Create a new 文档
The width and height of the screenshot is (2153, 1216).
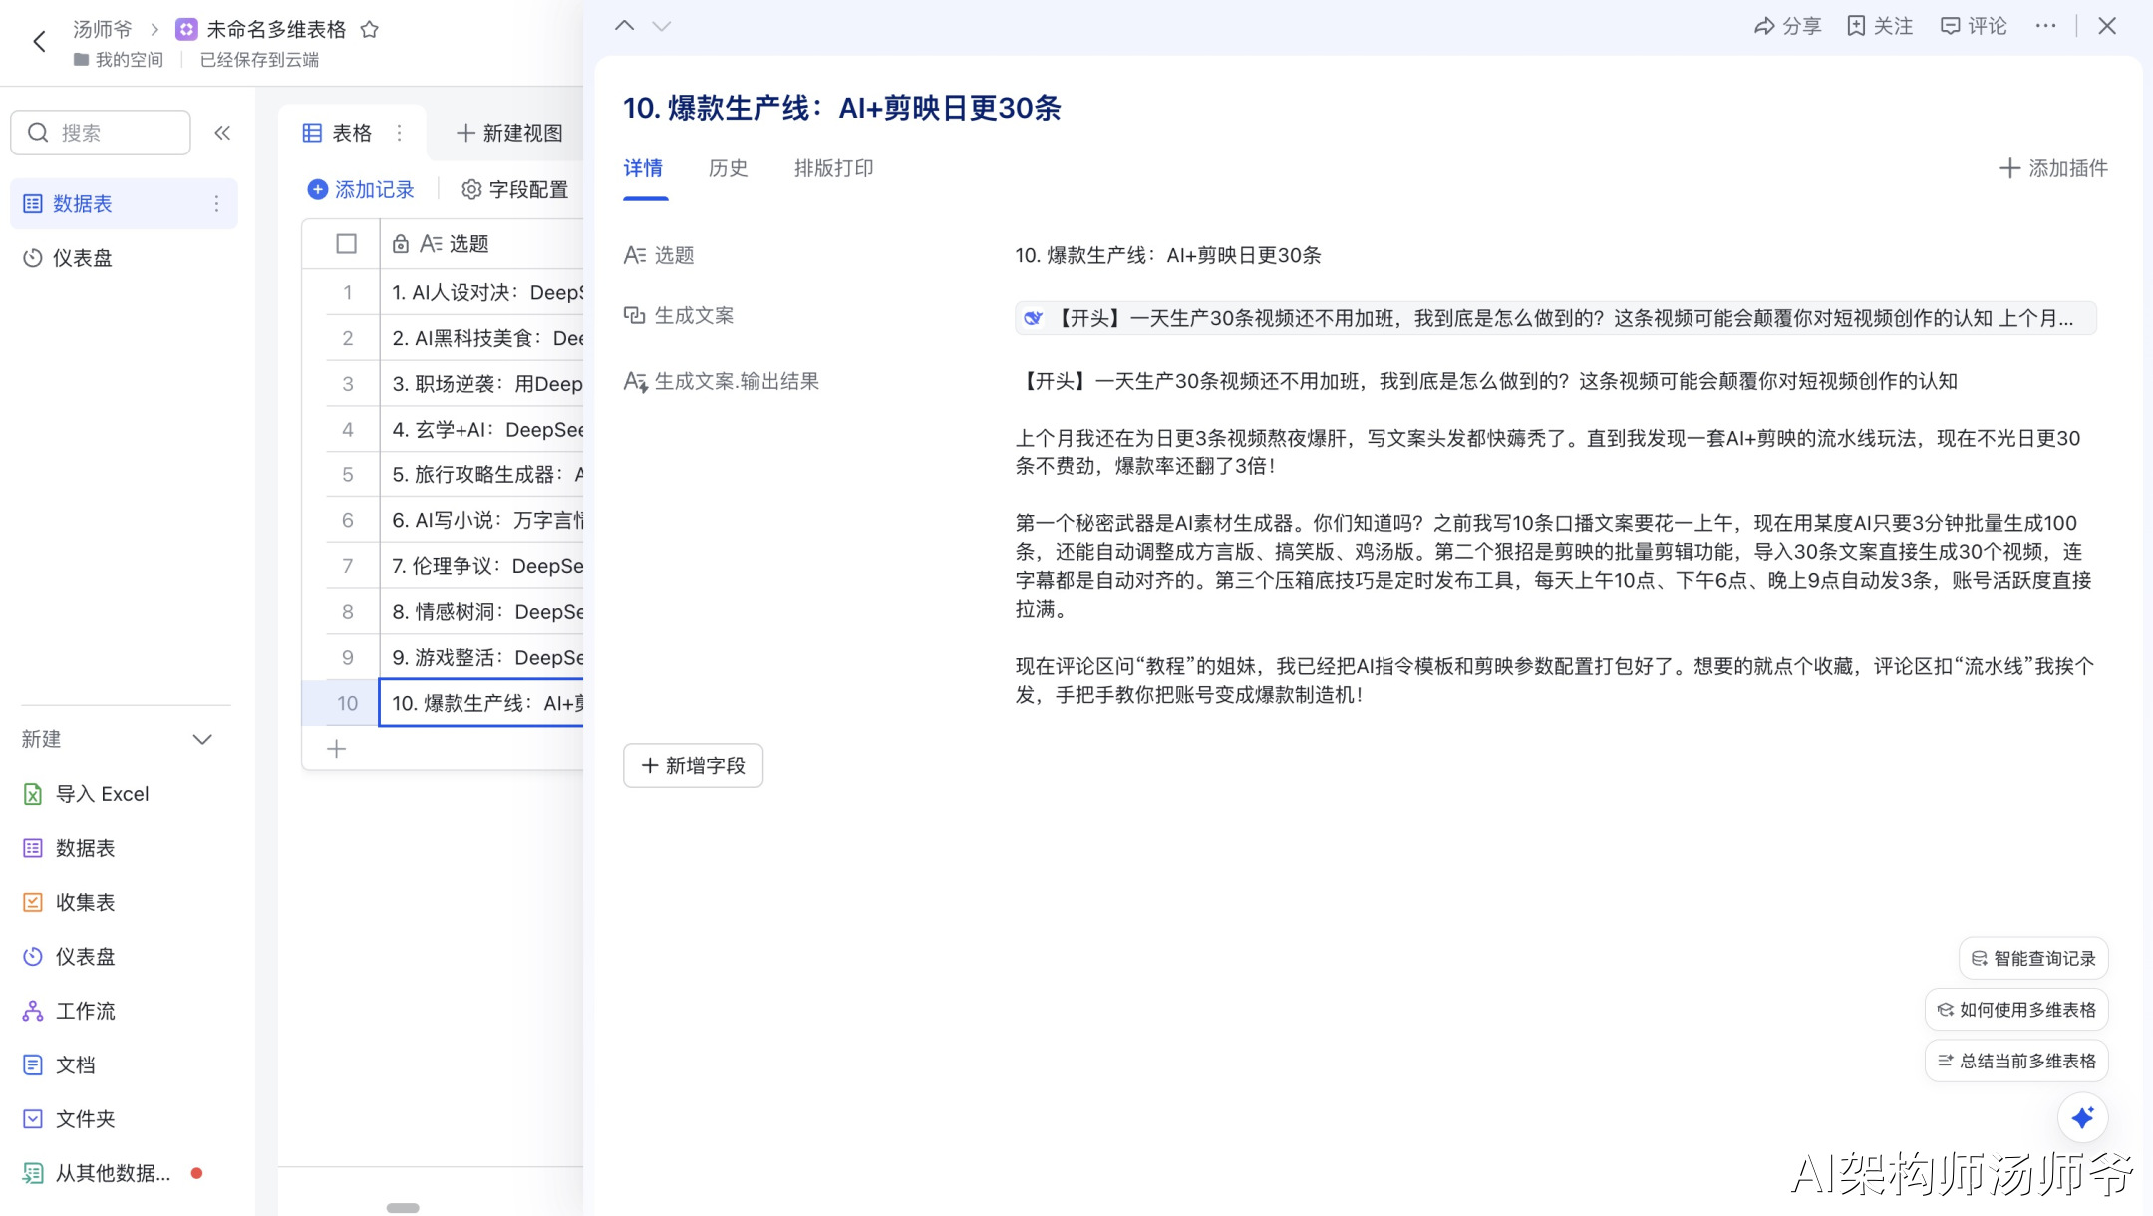[59, 1064]
